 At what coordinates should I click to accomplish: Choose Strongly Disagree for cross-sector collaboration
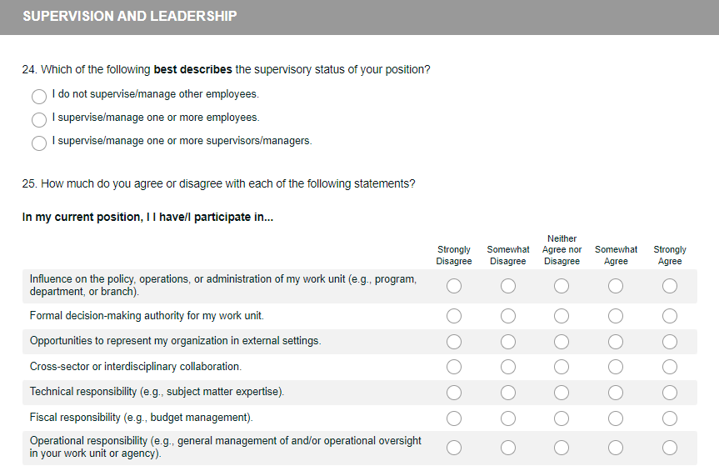pos(454,367)
